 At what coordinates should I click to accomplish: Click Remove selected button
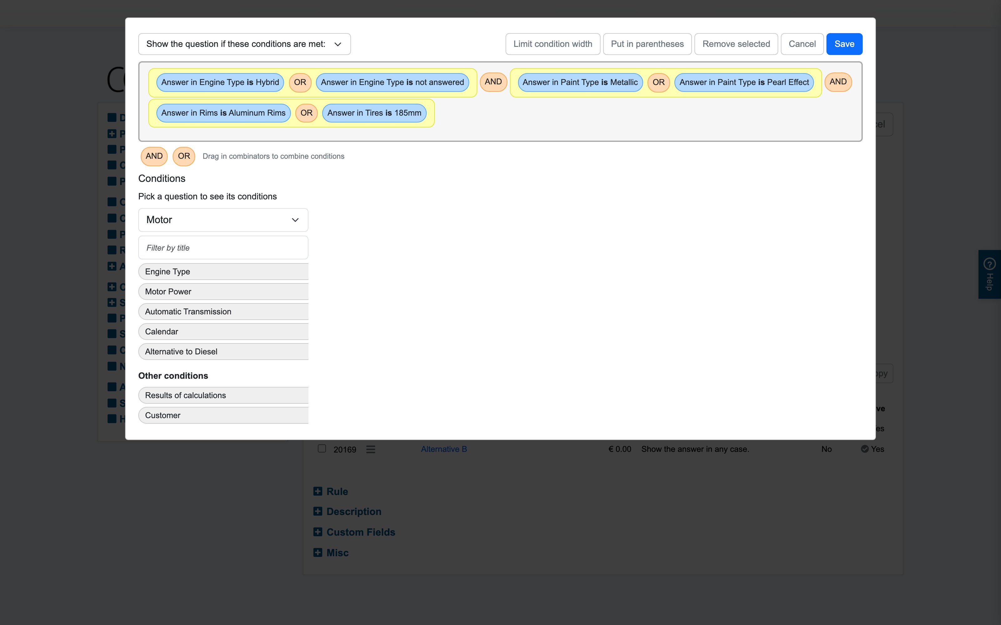coord(736,44)
